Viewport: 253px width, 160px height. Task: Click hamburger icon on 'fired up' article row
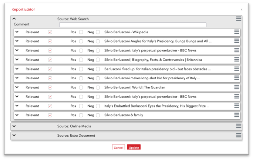click(237, 69)
